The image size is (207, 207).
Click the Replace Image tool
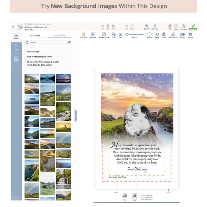(102, 35)
